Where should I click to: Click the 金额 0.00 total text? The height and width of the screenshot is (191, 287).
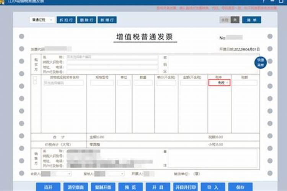click(97, 137)
